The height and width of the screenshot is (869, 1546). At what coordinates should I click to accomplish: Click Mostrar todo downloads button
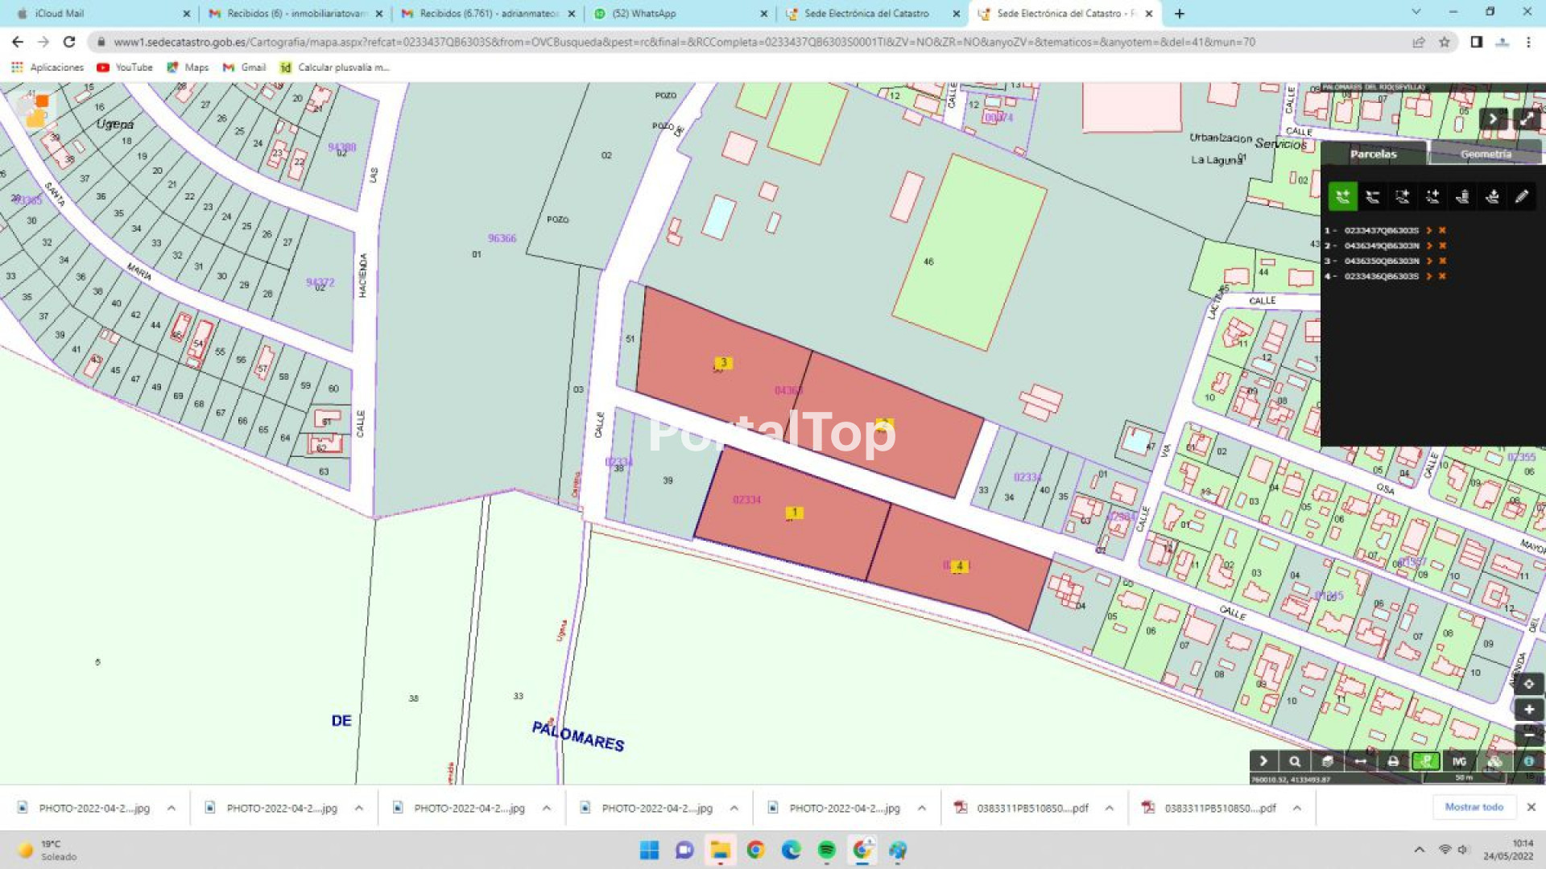coord(1474,807)
